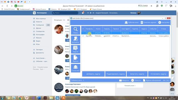Open Музыка in VK sidebar
Viewport: 178px width, 100px height.
coord(37,38)
